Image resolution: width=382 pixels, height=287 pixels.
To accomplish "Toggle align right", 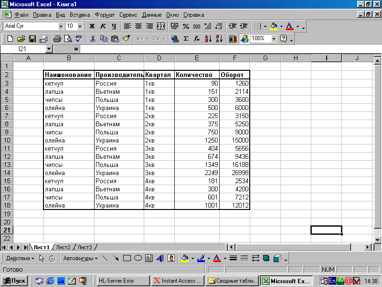I will (149, 26).
